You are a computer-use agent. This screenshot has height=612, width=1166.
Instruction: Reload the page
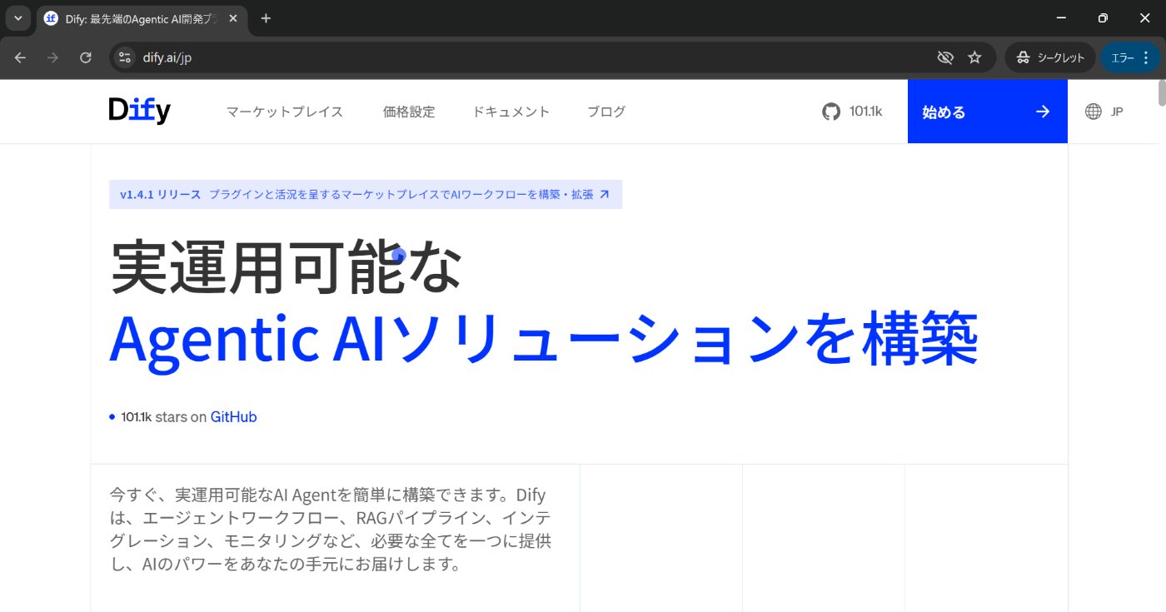(85, 57)
